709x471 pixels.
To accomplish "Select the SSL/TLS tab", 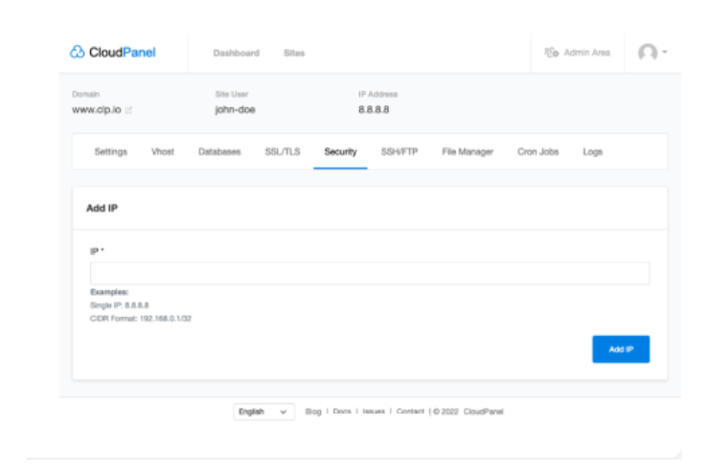I will [283, 152].
